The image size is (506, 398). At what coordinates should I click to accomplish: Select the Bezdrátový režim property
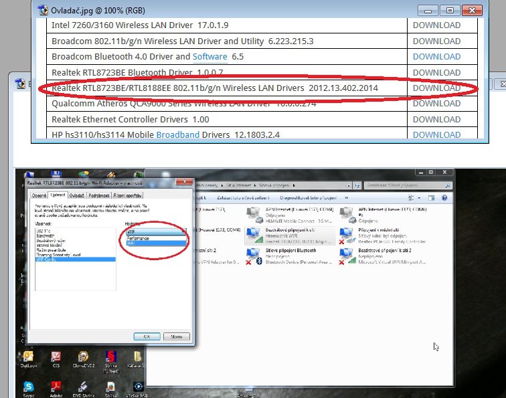pyautogui.click(x=51, y=241)
